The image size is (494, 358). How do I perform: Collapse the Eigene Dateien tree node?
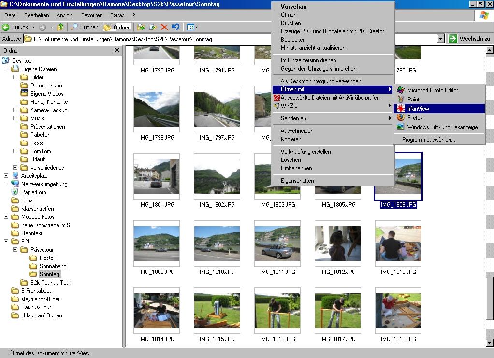point(6,69)
